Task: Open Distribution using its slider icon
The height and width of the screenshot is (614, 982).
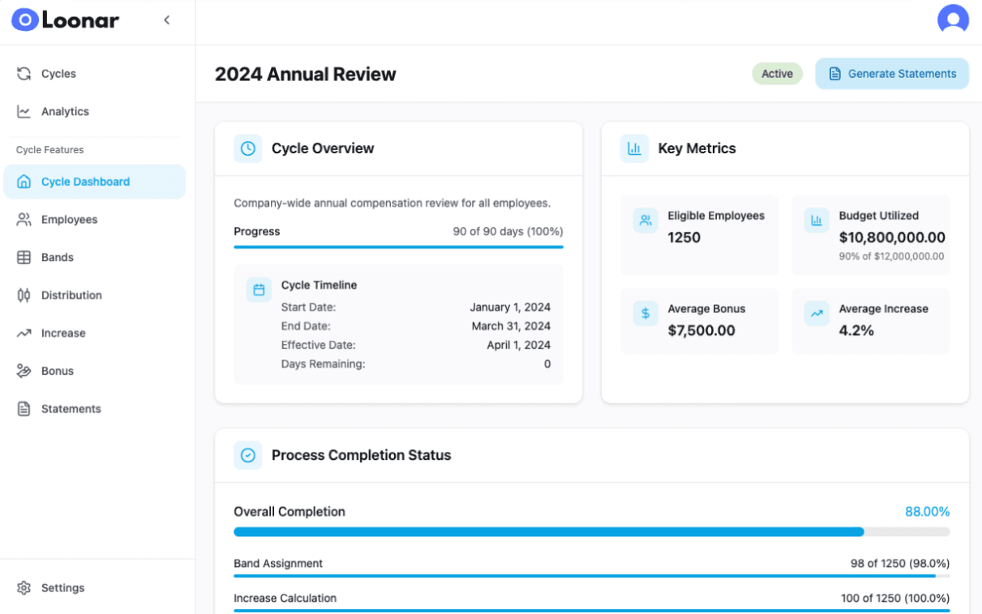Action: (24, 295)
